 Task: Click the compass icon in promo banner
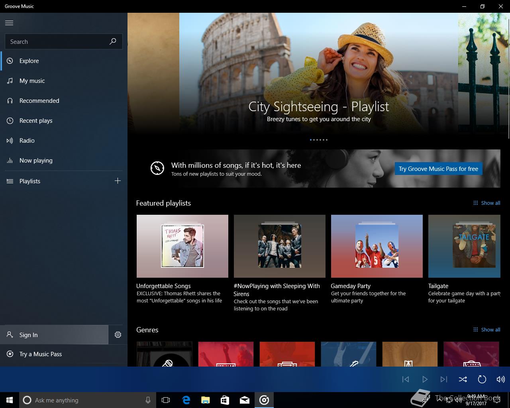pyautogui.click(x=157, y=168)
